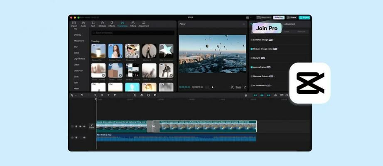The width and height of the screenshot is (383, 166).
Task: Click the crop tool in the timeline toolbar
Action: 155,95
